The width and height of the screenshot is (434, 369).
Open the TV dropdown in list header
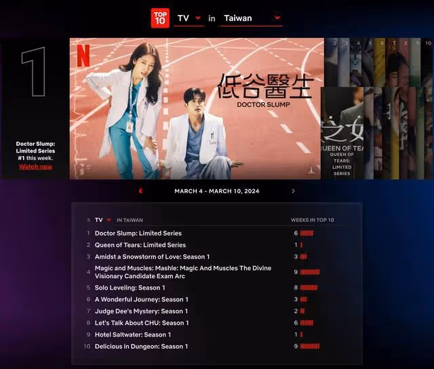tap(103, 220)
